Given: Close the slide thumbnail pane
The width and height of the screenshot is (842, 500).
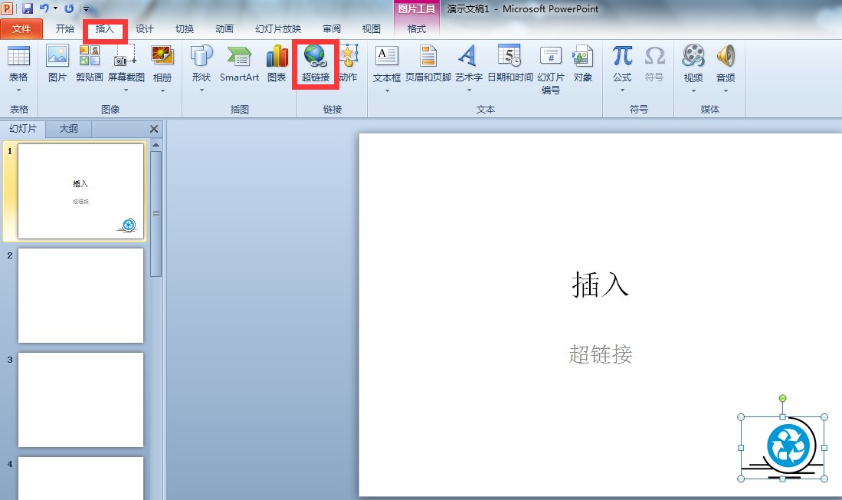Looking at the screenshot, I should pos(154,129).
